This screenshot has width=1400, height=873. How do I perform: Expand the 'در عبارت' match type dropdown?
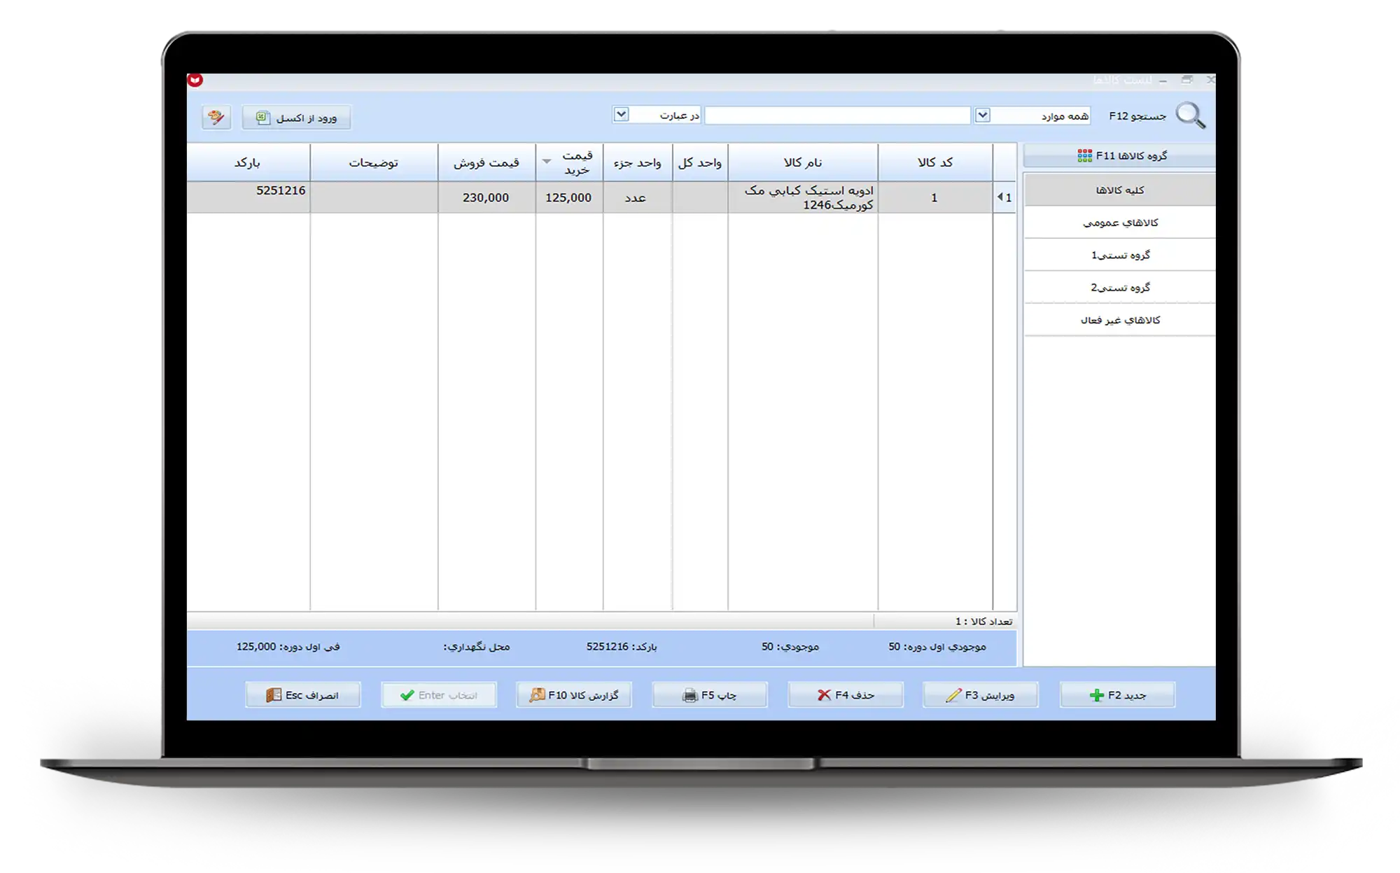pyautogui.click(x=621, y=114)
